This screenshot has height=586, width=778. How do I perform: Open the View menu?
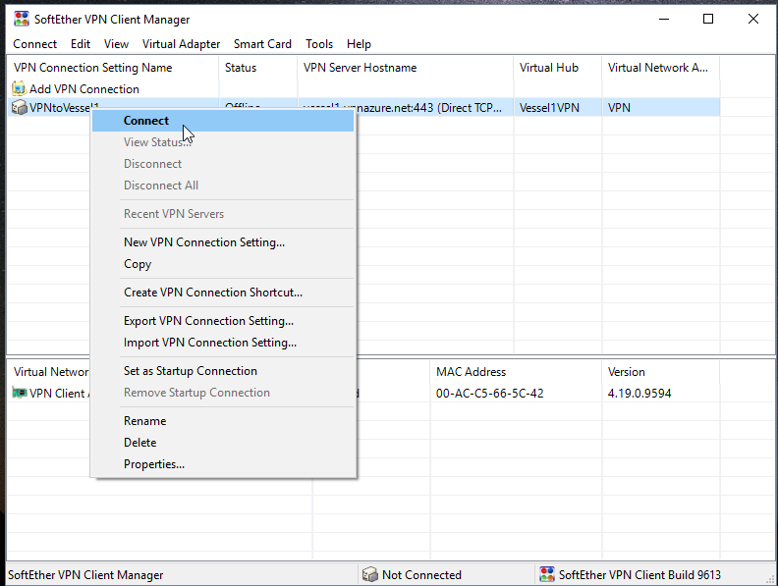click(x=116, y=44)
